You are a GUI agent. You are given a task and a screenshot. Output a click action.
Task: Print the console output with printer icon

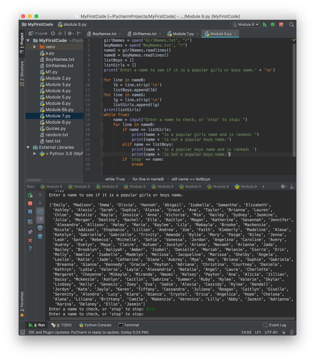point(40,228)
